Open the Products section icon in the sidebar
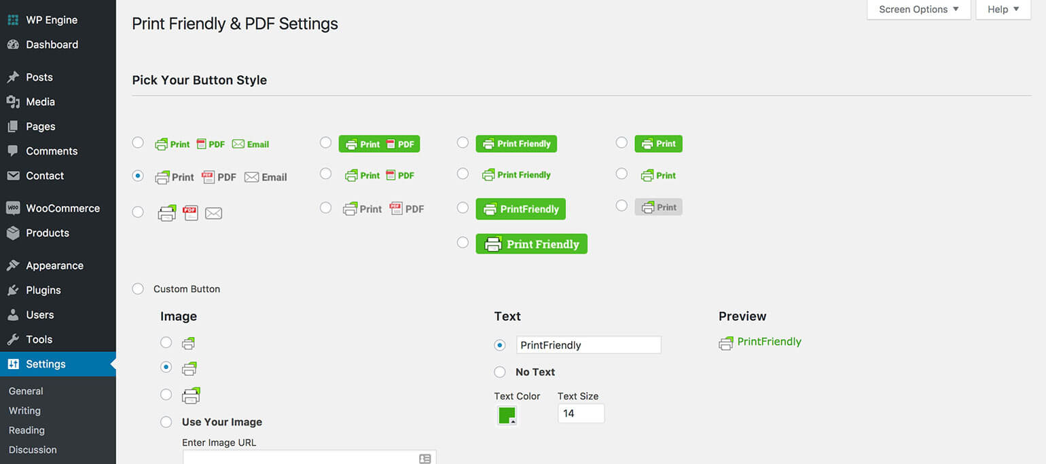Viewport: 1046px width, 464px height. pos(12,233)
